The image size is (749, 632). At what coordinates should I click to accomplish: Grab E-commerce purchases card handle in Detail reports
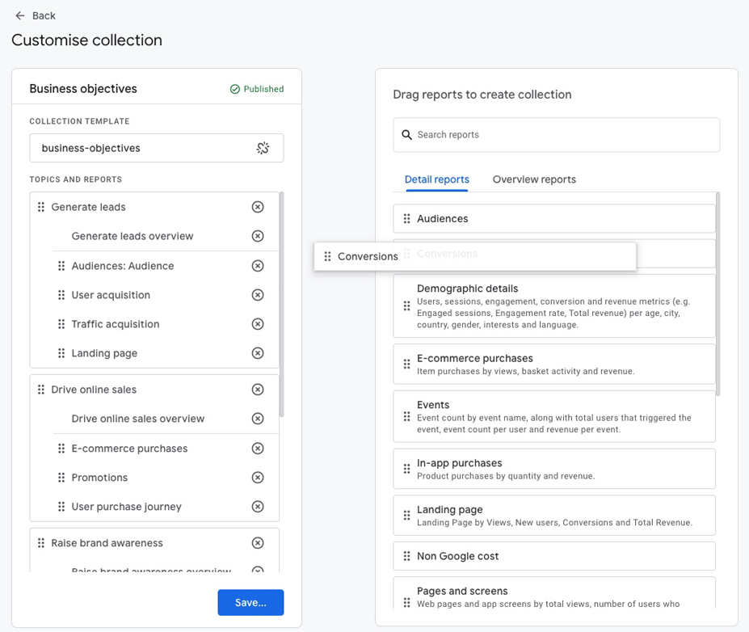[x=406, y=364]
